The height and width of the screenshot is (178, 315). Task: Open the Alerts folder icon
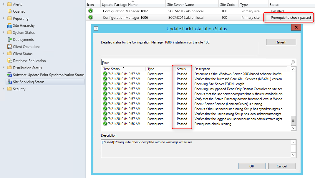[x=9, y=4]
